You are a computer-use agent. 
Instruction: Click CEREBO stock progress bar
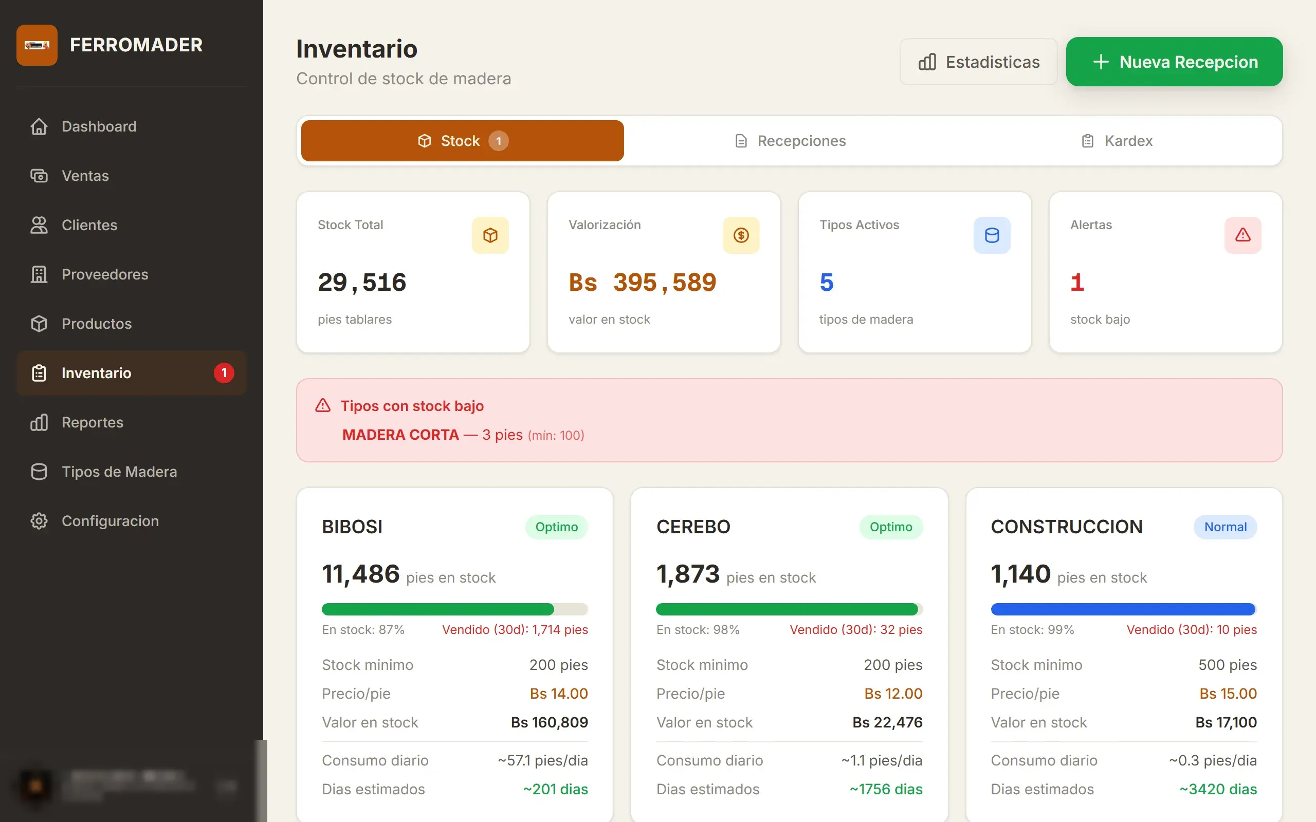point(789,609)
